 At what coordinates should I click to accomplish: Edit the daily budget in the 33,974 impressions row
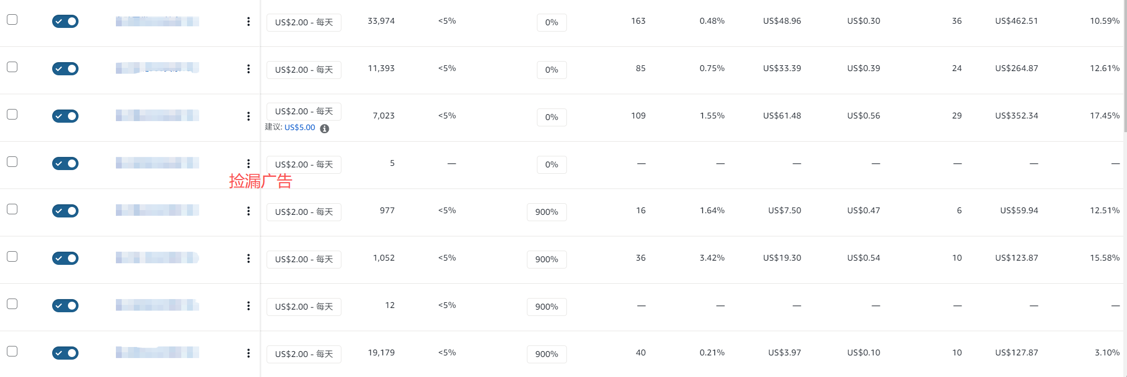[x=303, y=23]
